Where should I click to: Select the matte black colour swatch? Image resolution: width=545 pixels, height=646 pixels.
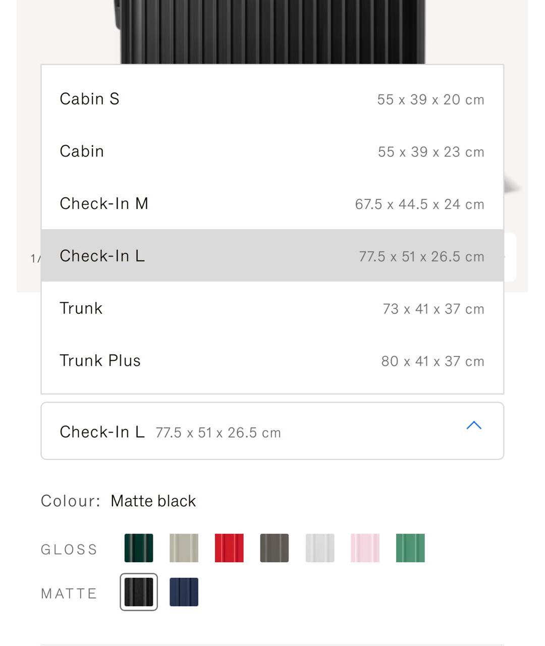(x=139, y=592)
